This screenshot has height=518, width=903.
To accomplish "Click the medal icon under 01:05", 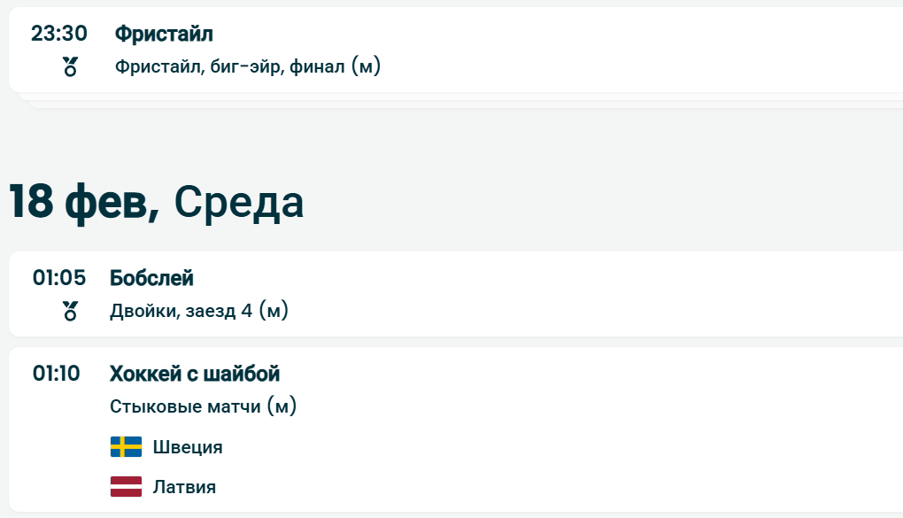I will 71,311.
